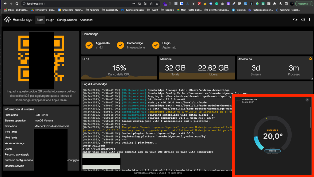The width and height of the screenshot is (314, 177).
Task: Click Homebridge In esecuzione check icon
Action: click(x=121, y=45)
